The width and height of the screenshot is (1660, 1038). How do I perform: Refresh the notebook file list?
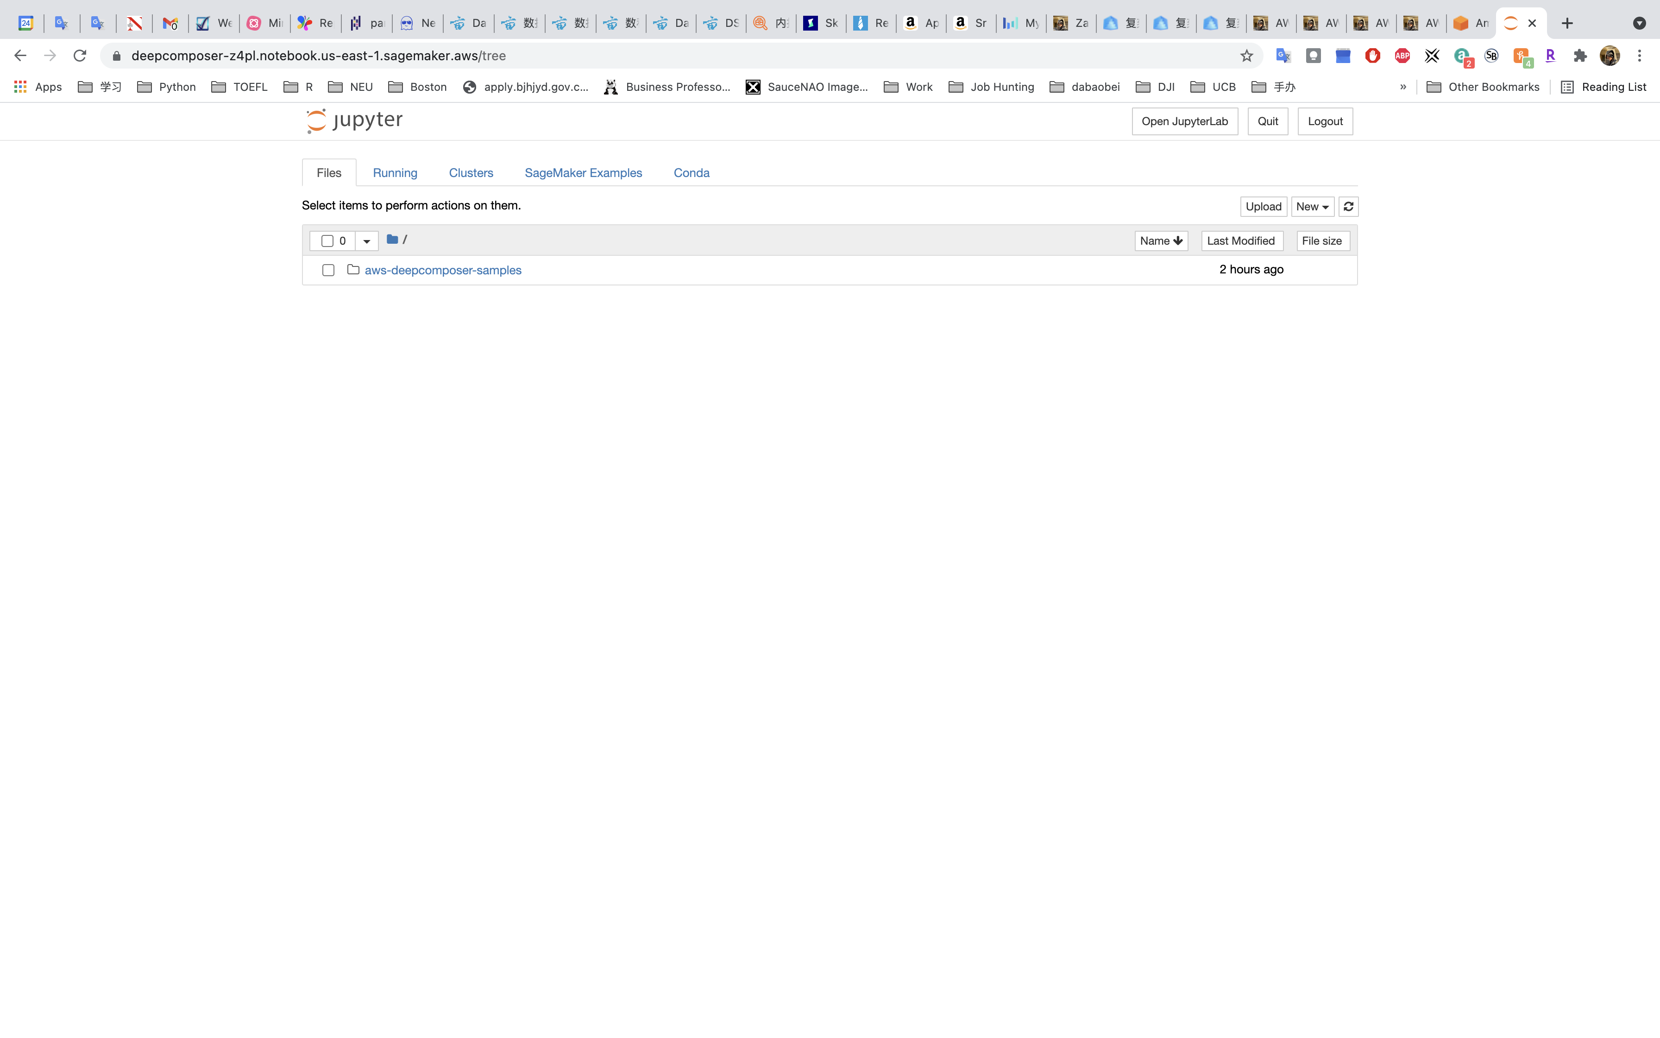1348,207
